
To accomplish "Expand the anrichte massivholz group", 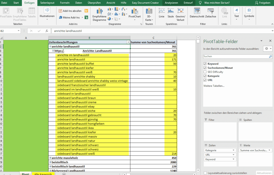I will [50, 158].
